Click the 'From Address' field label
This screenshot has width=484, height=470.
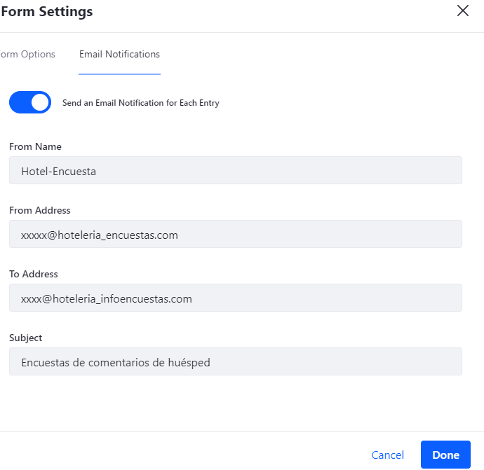[x=40, y=210]
